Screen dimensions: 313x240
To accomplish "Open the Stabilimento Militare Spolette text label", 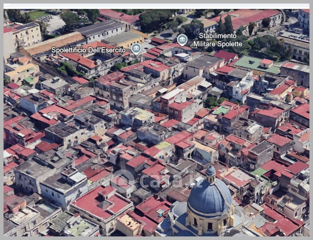I will (215, 40).
